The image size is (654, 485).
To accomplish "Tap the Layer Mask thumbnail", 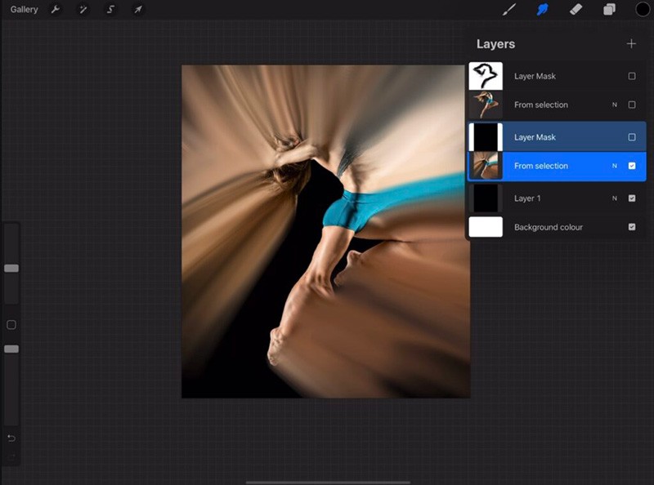I will pyautogui.click(x=486, y=137).
